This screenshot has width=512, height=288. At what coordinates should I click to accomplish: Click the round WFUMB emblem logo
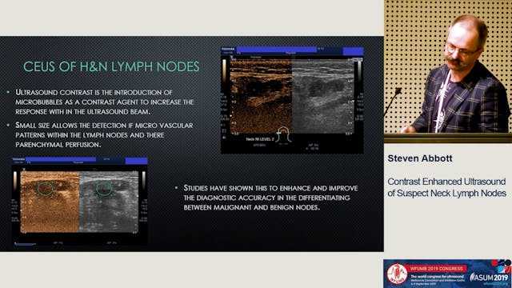pyautogui.click(x=397, y=274)
